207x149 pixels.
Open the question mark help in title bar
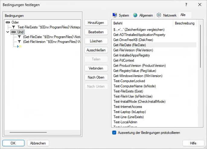(x=186, y=5)
